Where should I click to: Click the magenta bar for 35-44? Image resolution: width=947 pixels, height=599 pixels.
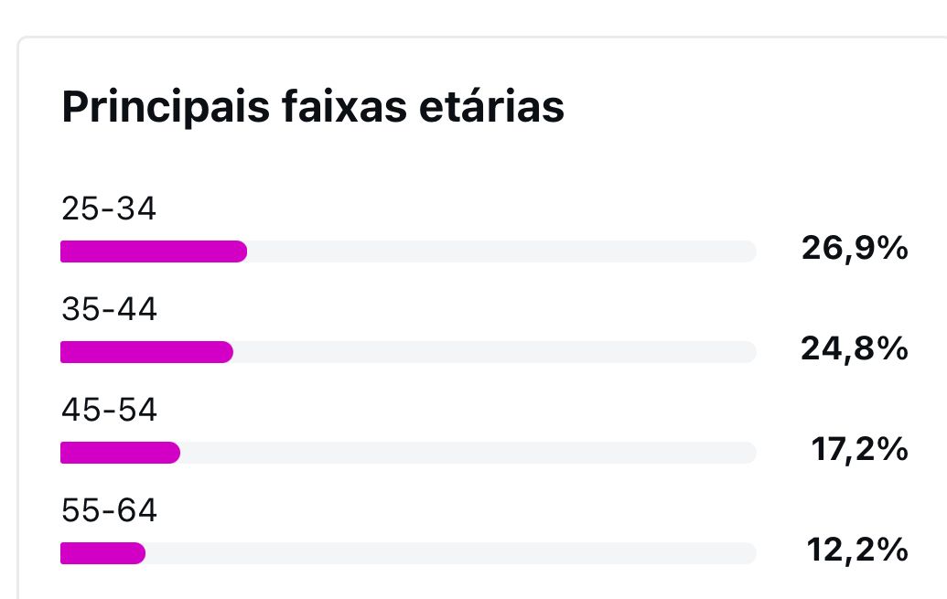(146, 352)
